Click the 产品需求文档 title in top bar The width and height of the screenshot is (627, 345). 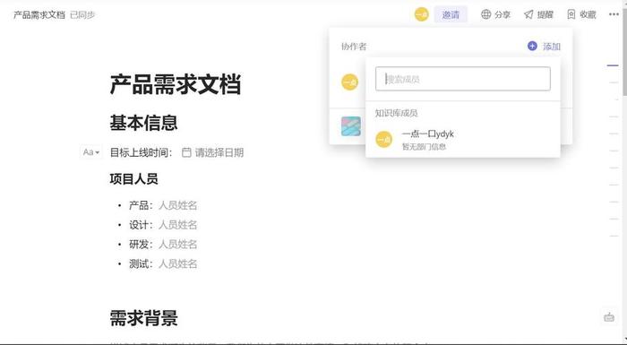pos(39,15)
